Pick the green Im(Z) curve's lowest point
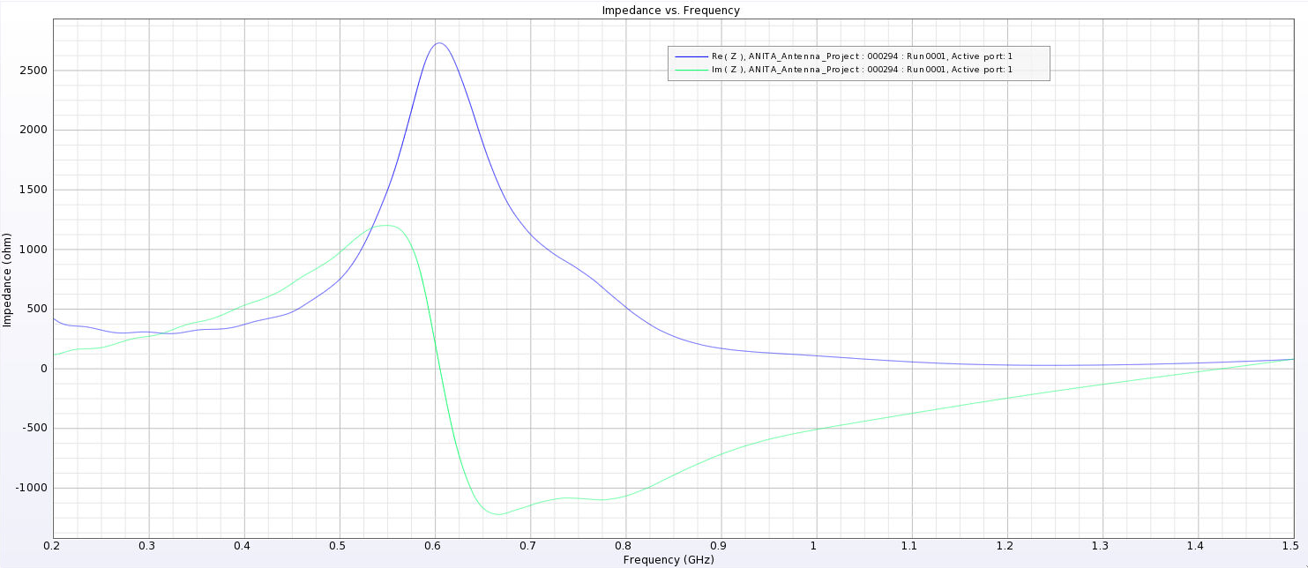The width and height of the screenshot is (1308, 568). [x=499, y=514]
